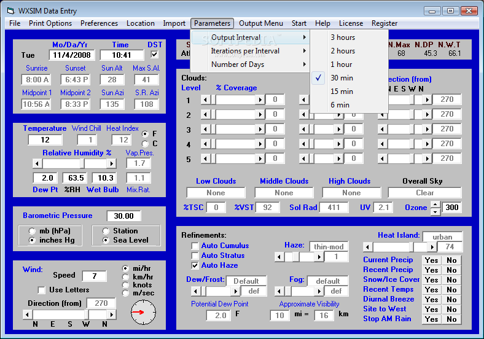This screenshot has height=339, width=484.
Task: Select the C temperature unit
Action: coord(145,144)
